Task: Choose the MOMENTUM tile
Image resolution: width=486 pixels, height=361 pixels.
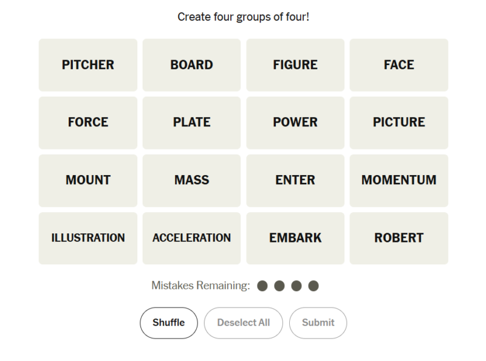Action: pos(399,180)
